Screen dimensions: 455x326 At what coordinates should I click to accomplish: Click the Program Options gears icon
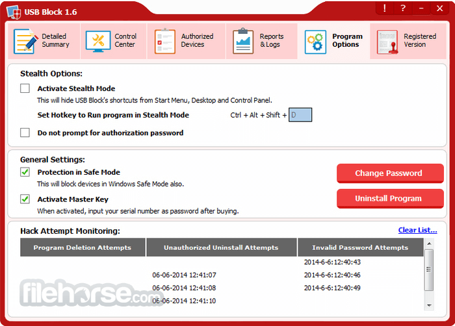(315, 42)
